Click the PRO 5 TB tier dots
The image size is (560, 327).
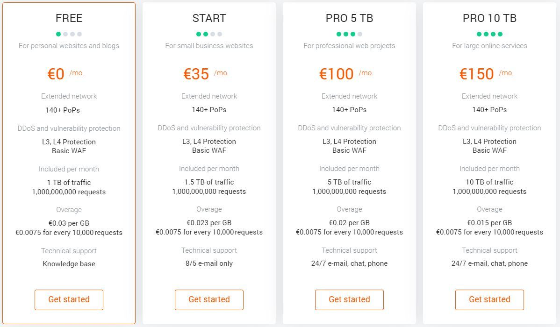pyautogui.click(x=349, y=34)
